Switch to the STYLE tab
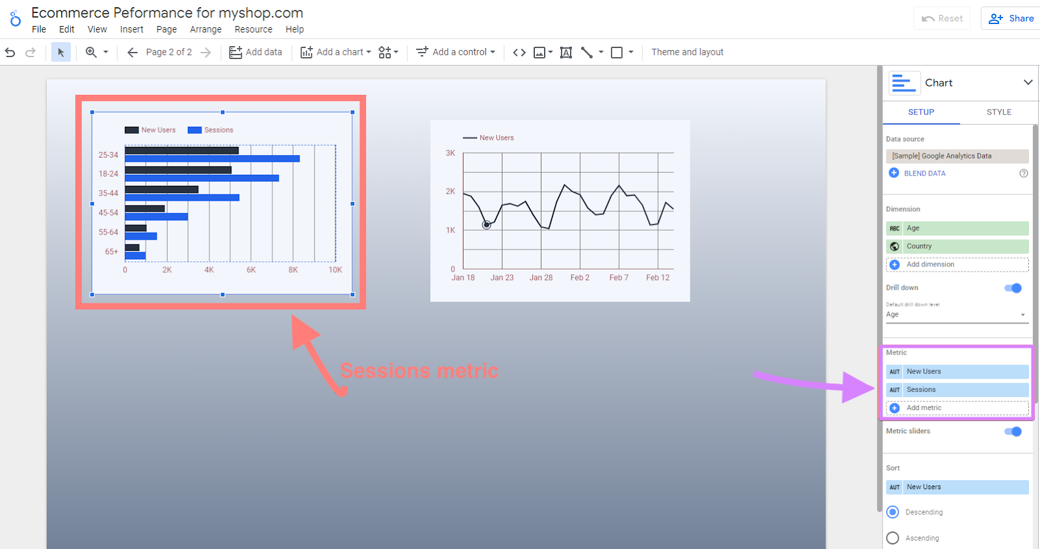 998,112
